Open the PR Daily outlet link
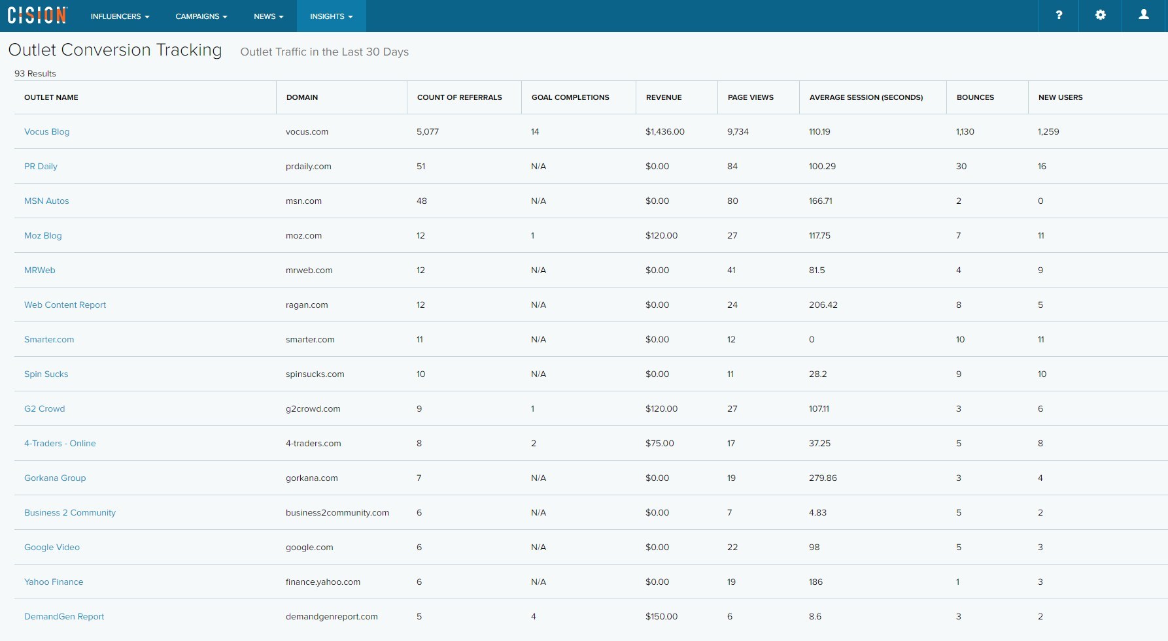The image size is (1168, 641). click(41, 166)
